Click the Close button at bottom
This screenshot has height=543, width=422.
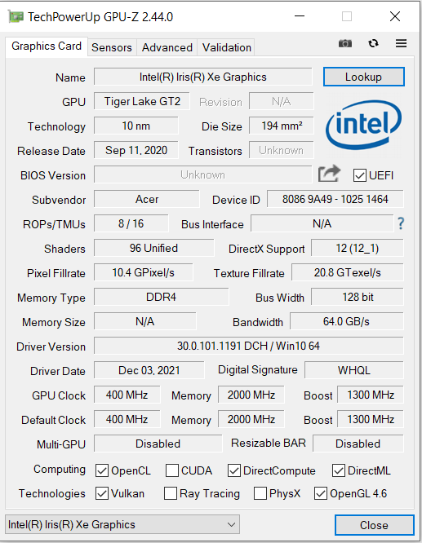tap(374, 525)
